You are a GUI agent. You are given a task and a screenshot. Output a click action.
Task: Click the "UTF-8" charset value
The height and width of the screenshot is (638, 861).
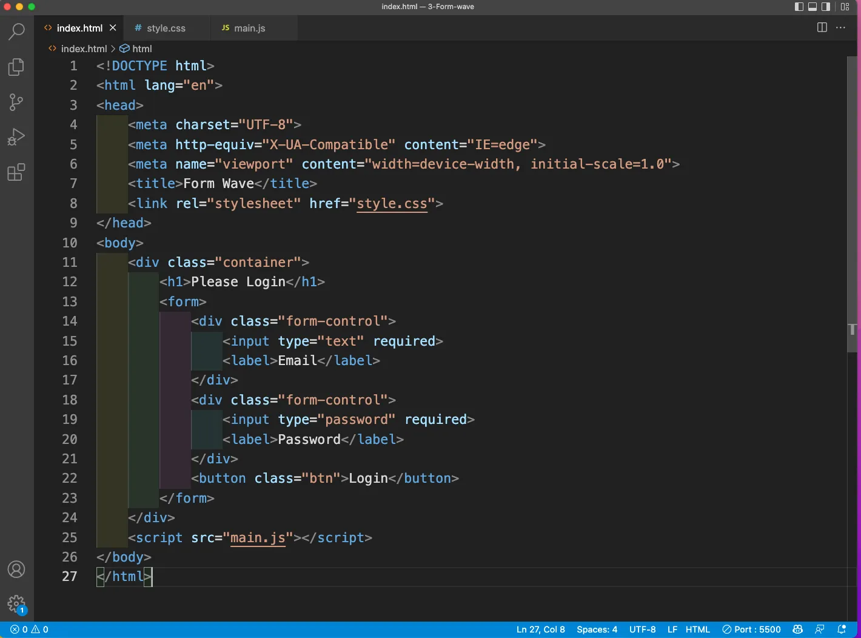266,124
